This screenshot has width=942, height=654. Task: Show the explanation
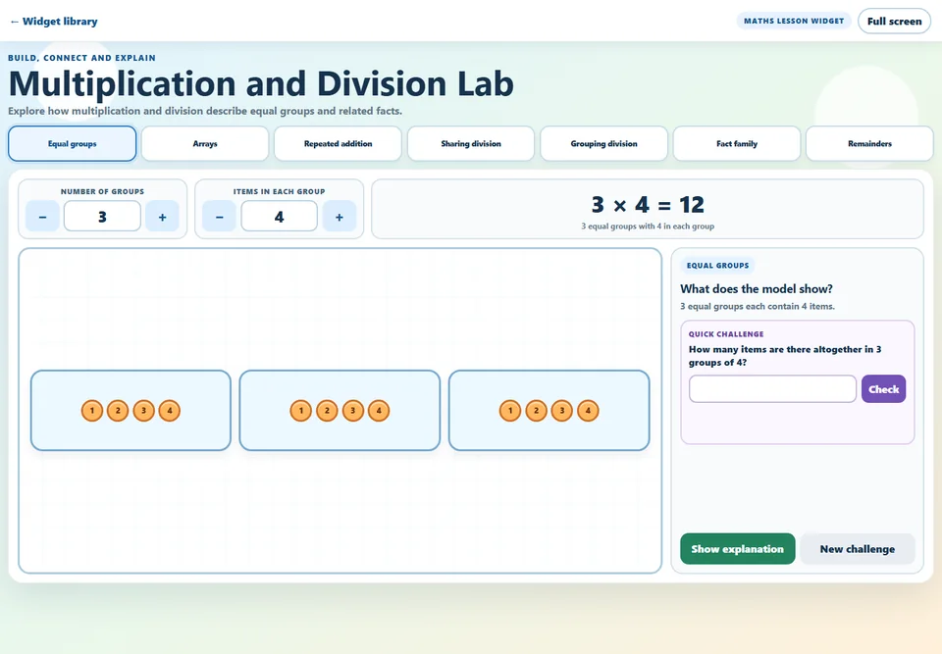point(737,549)
